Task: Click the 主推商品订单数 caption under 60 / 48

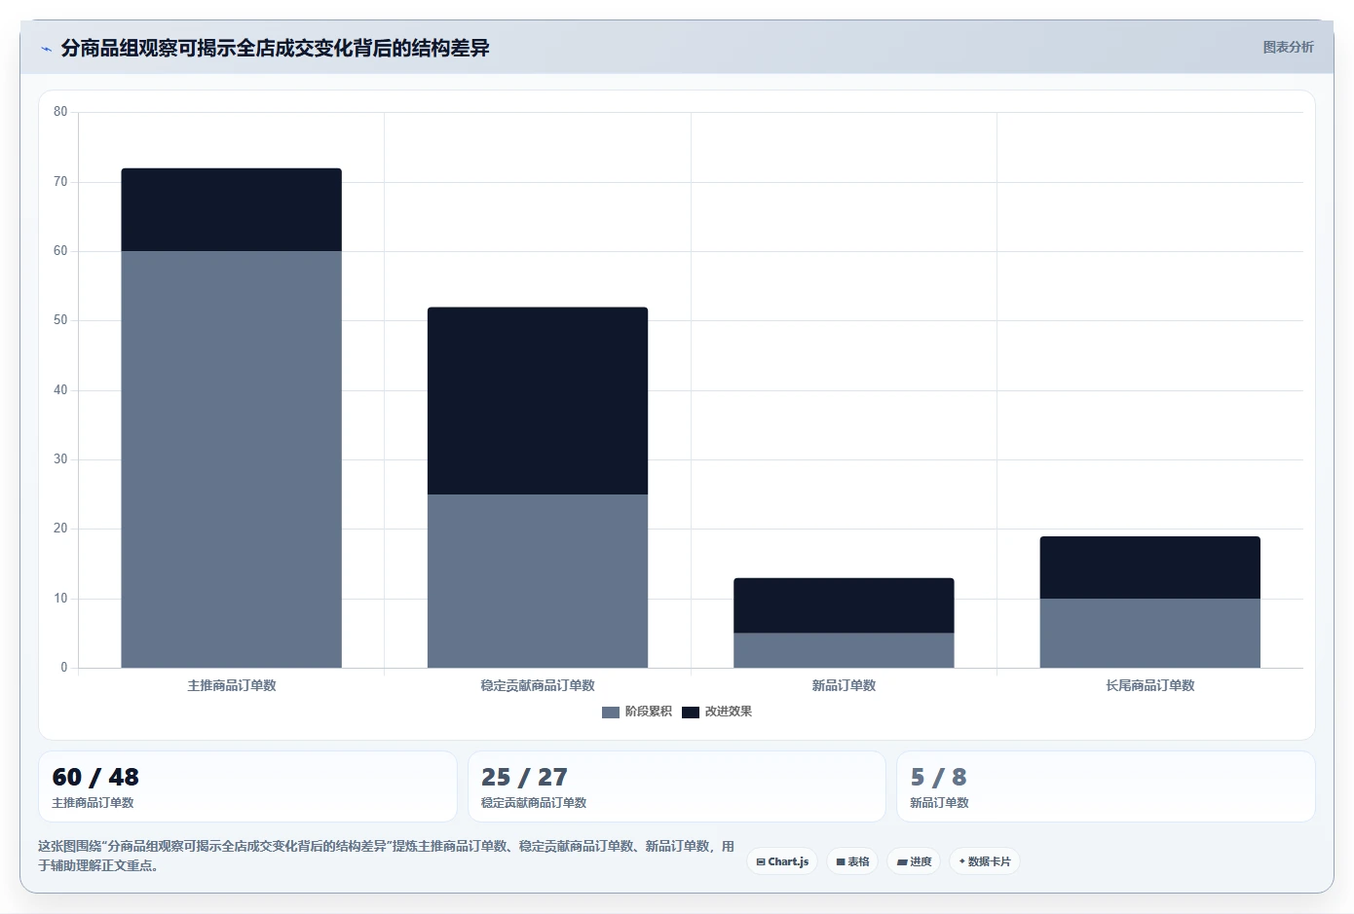Action: pyautogui.click(x=93, y=803)
